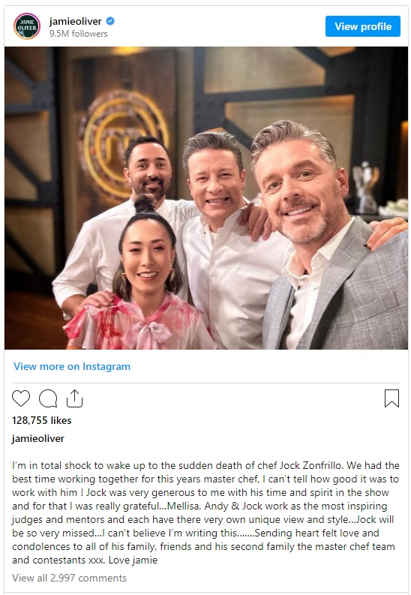Open the 128,755 likes list
Screen dimensions: 411x595
tap(42, 420)
